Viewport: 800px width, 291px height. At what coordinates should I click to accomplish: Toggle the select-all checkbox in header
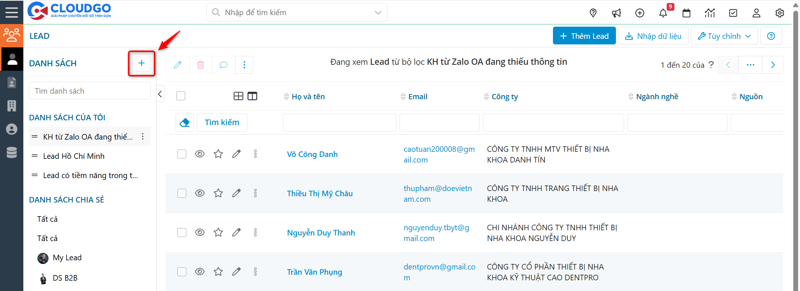click(181, 96)
